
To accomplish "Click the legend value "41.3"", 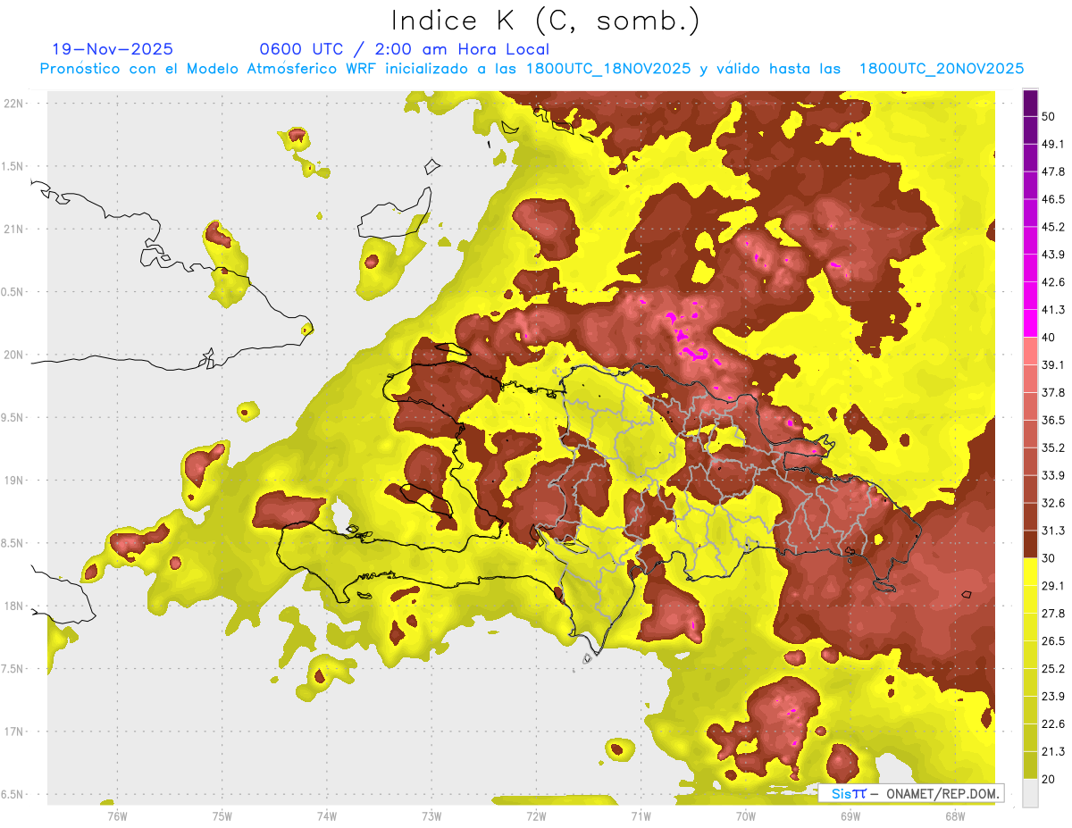I will pyautogui.click(x=1052, y=310).
